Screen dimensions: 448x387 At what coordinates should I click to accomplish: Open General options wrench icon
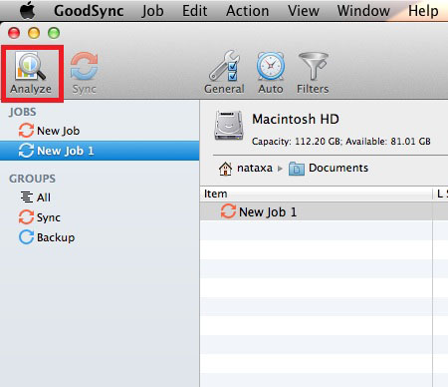point(224,73)
